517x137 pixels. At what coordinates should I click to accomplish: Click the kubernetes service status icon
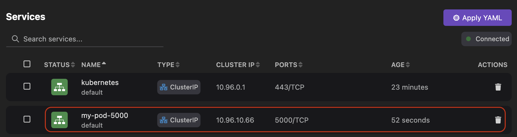click(x=59, y=87)
